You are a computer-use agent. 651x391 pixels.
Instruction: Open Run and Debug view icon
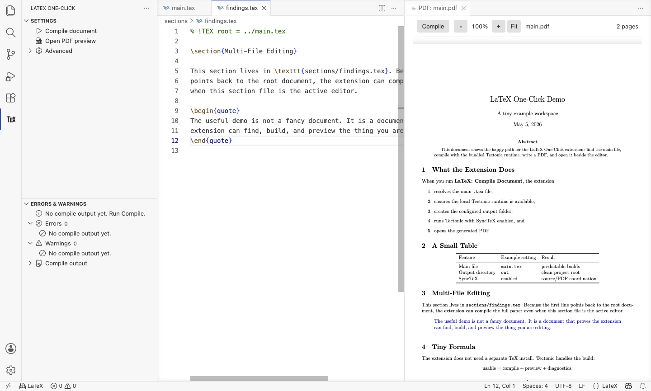click(x=11, y=76)
